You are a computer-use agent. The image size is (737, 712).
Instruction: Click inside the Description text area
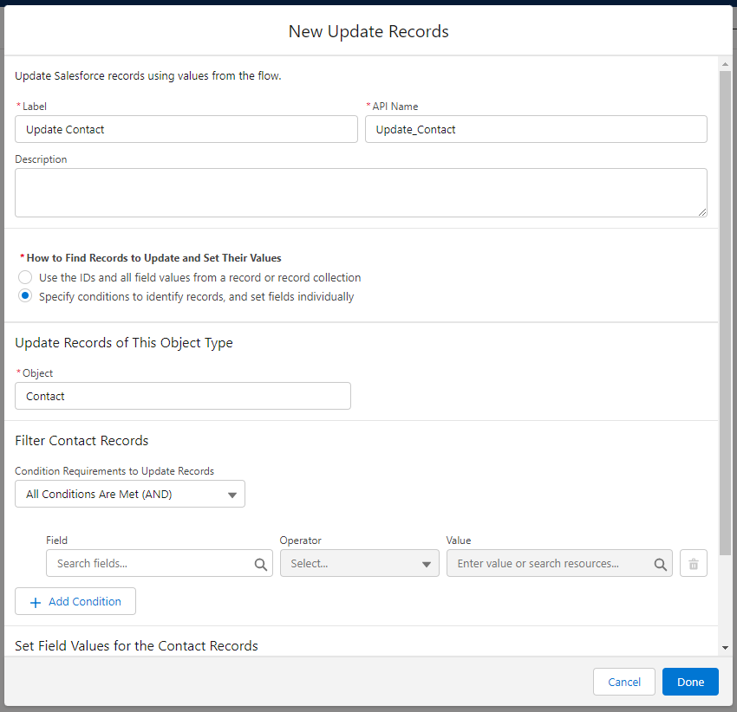(361, 191)
